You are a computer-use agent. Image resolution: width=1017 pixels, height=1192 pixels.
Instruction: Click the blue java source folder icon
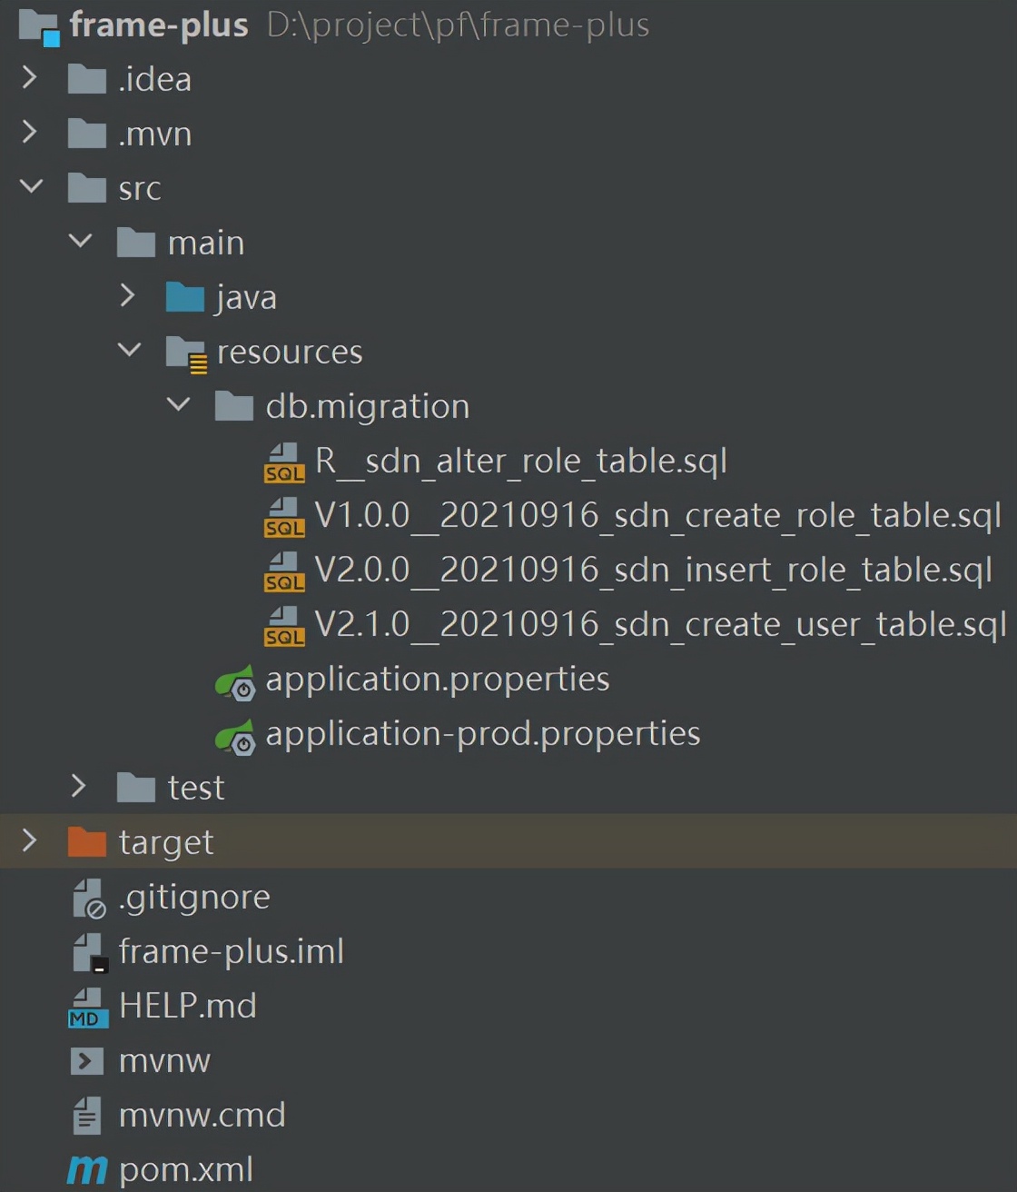185,298
